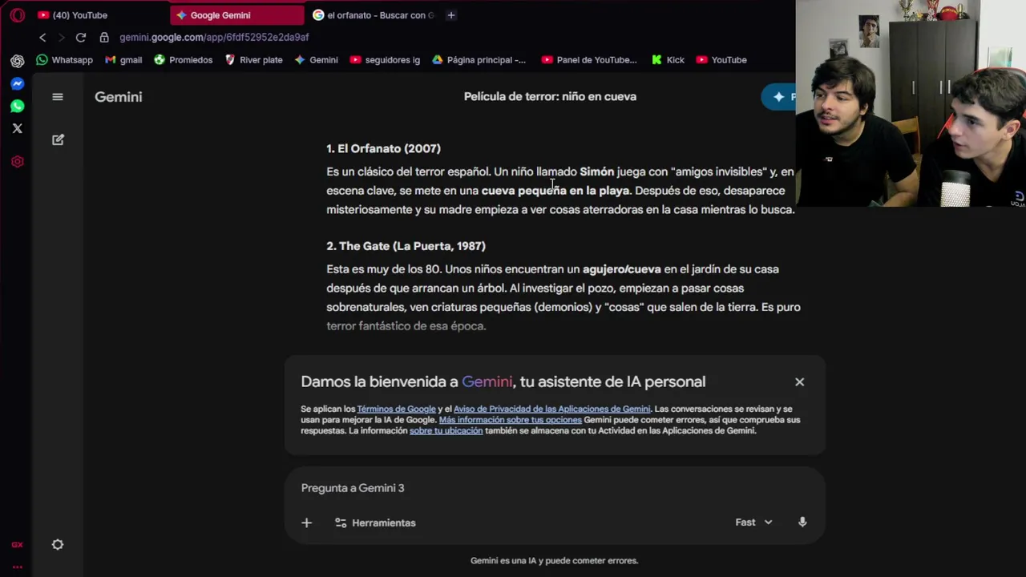Screen dimensions: 1026x577
Task: Open 'Más información sobre tus opciones' link
Action: (510, 420)
